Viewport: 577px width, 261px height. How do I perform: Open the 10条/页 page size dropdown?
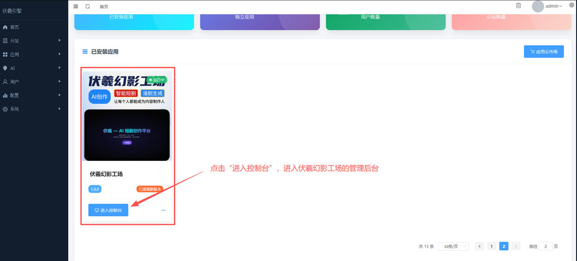click(453, 246)
